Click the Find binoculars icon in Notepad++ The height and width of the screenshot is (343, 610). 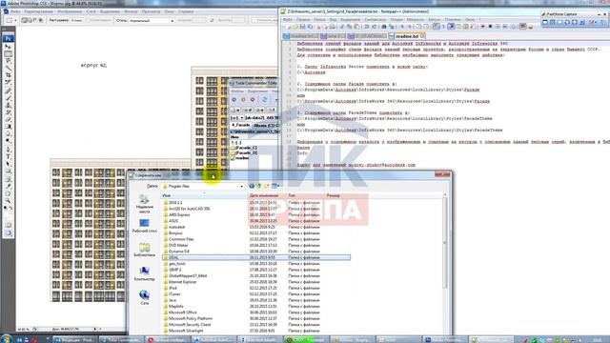[x=384, y=27]
